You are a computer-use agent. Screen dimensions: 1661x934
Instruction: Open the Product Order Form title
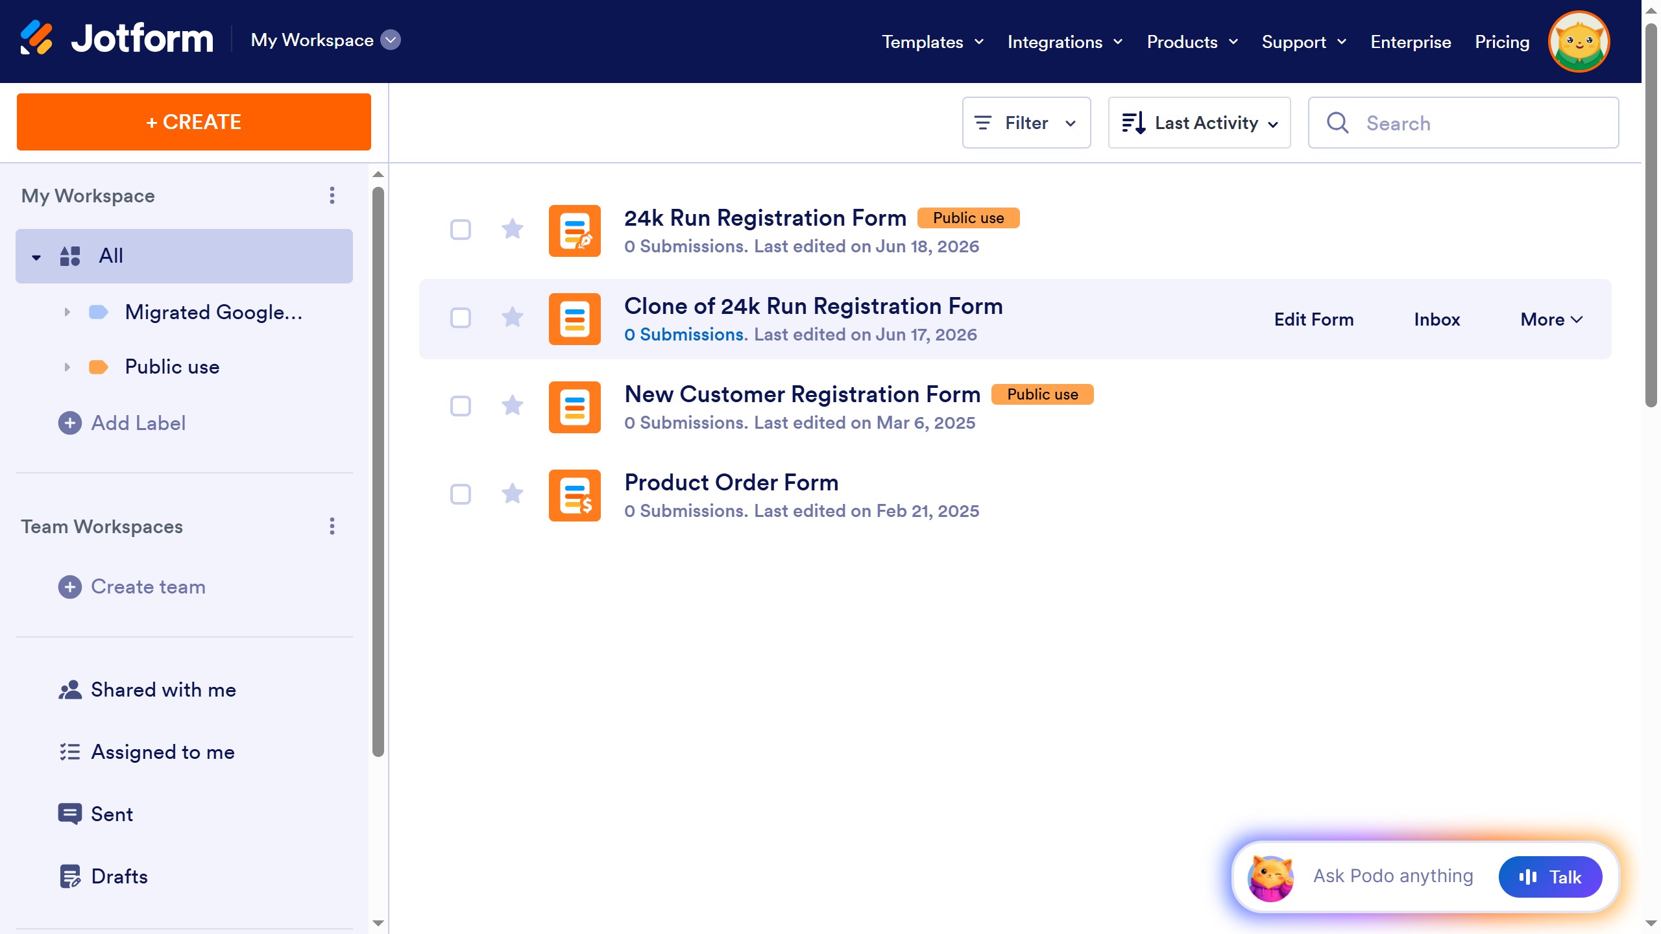click(x=731, y=483)
